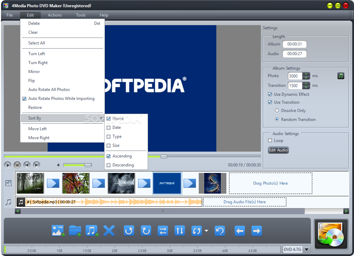Click the move right arrow icon
The image size is (354, 256).
(256, 231)
